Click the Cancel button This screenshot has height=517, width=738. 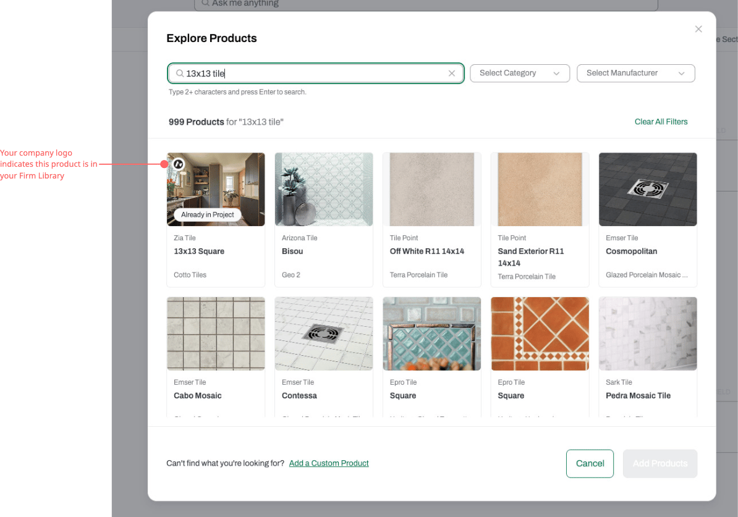590,463
